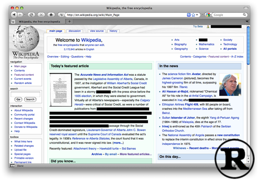Image resolution: width=259 pixels, height=180 pixels.
Task: Open the All portals link
Action: click(x=230, y=49)
